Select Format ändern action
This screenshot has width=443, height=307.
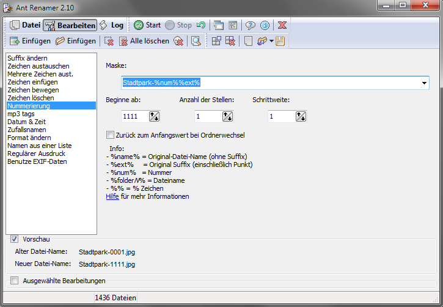[51, 138]
